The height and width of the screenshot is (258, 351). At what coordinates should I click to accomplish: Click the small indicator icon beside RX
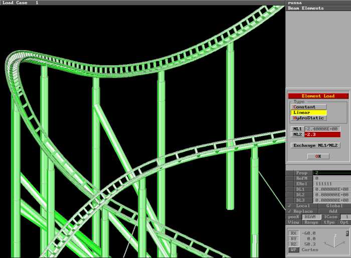click(x=347, y=233)
